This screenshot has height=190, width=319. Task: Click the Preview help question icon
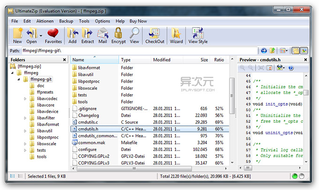[291, 68]
